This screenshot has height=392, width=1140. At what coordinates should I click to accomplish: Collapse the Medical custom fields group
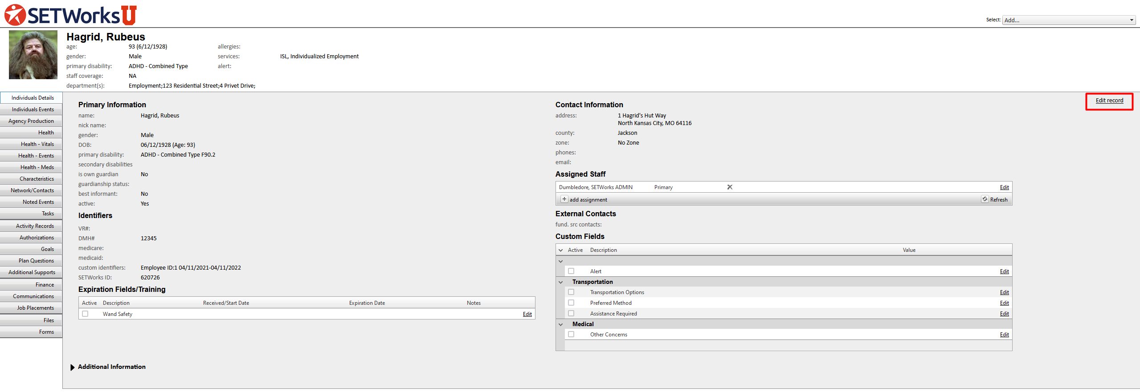pos(560,324)
